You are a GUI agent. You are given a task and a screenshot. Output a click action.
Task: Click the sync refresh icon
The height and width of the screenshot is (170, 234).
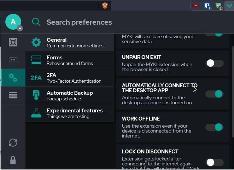click(13, 142)
